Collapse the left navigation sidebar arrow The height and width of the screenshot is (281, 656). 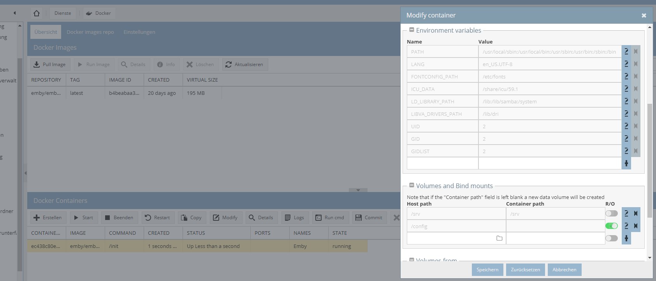15,13
